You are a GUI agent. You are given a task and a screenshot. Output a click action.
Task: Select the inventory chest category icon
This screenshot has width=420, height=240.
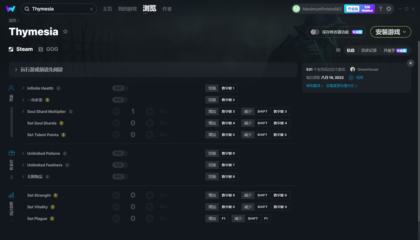tap(11, 153)
